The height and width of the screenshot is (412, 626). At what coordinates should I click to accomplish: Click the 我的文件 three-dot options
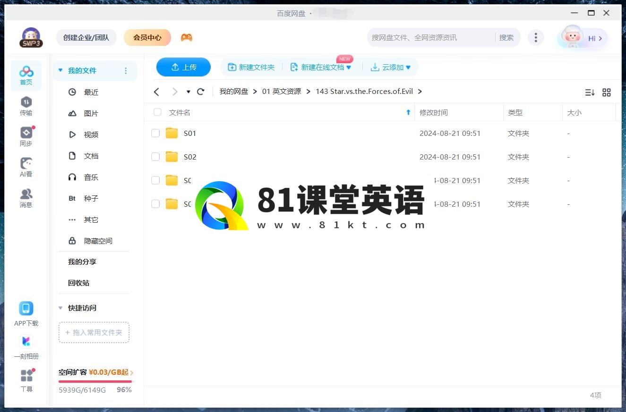pos(126,71)
